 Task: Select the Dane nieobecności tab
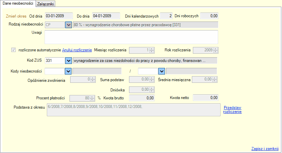(x=18, y=3)
